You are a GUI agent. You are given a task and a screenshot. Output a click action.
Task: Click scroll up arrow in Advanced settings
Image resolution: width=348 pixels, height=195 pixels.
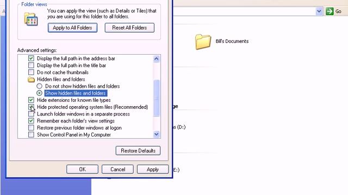156,58
